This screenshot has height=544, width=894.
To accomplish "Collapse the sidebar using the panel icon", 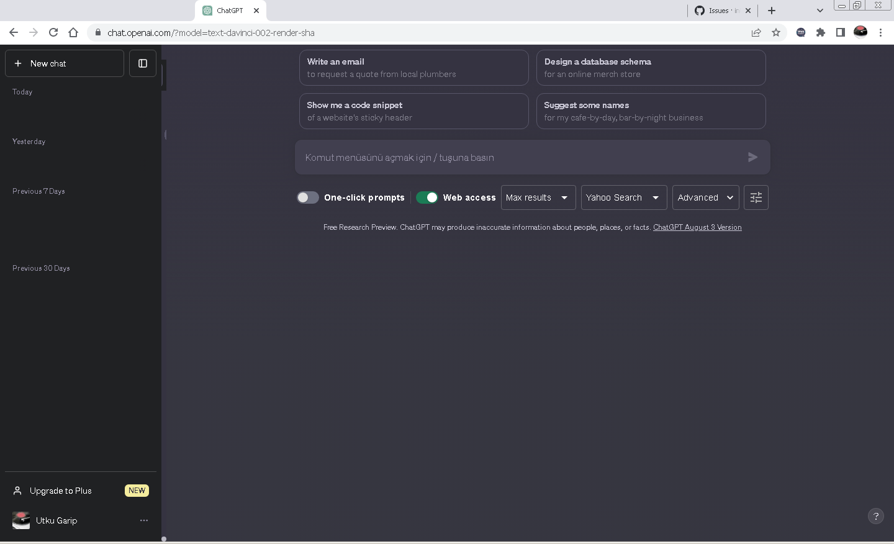I will click(142, 63).
